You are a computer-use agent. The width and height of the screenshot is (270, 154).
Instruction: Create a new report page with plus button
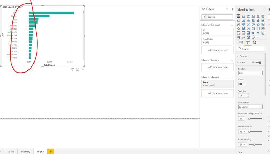click(x=50, y=151)
